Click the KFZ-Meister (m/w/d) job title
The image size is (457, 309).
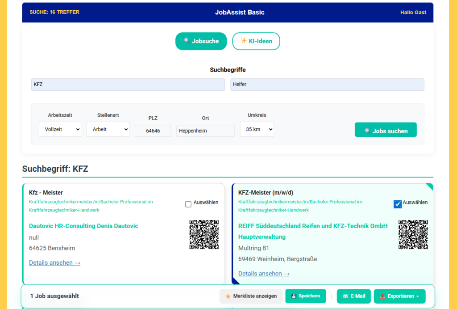click(x=266, y=192)
